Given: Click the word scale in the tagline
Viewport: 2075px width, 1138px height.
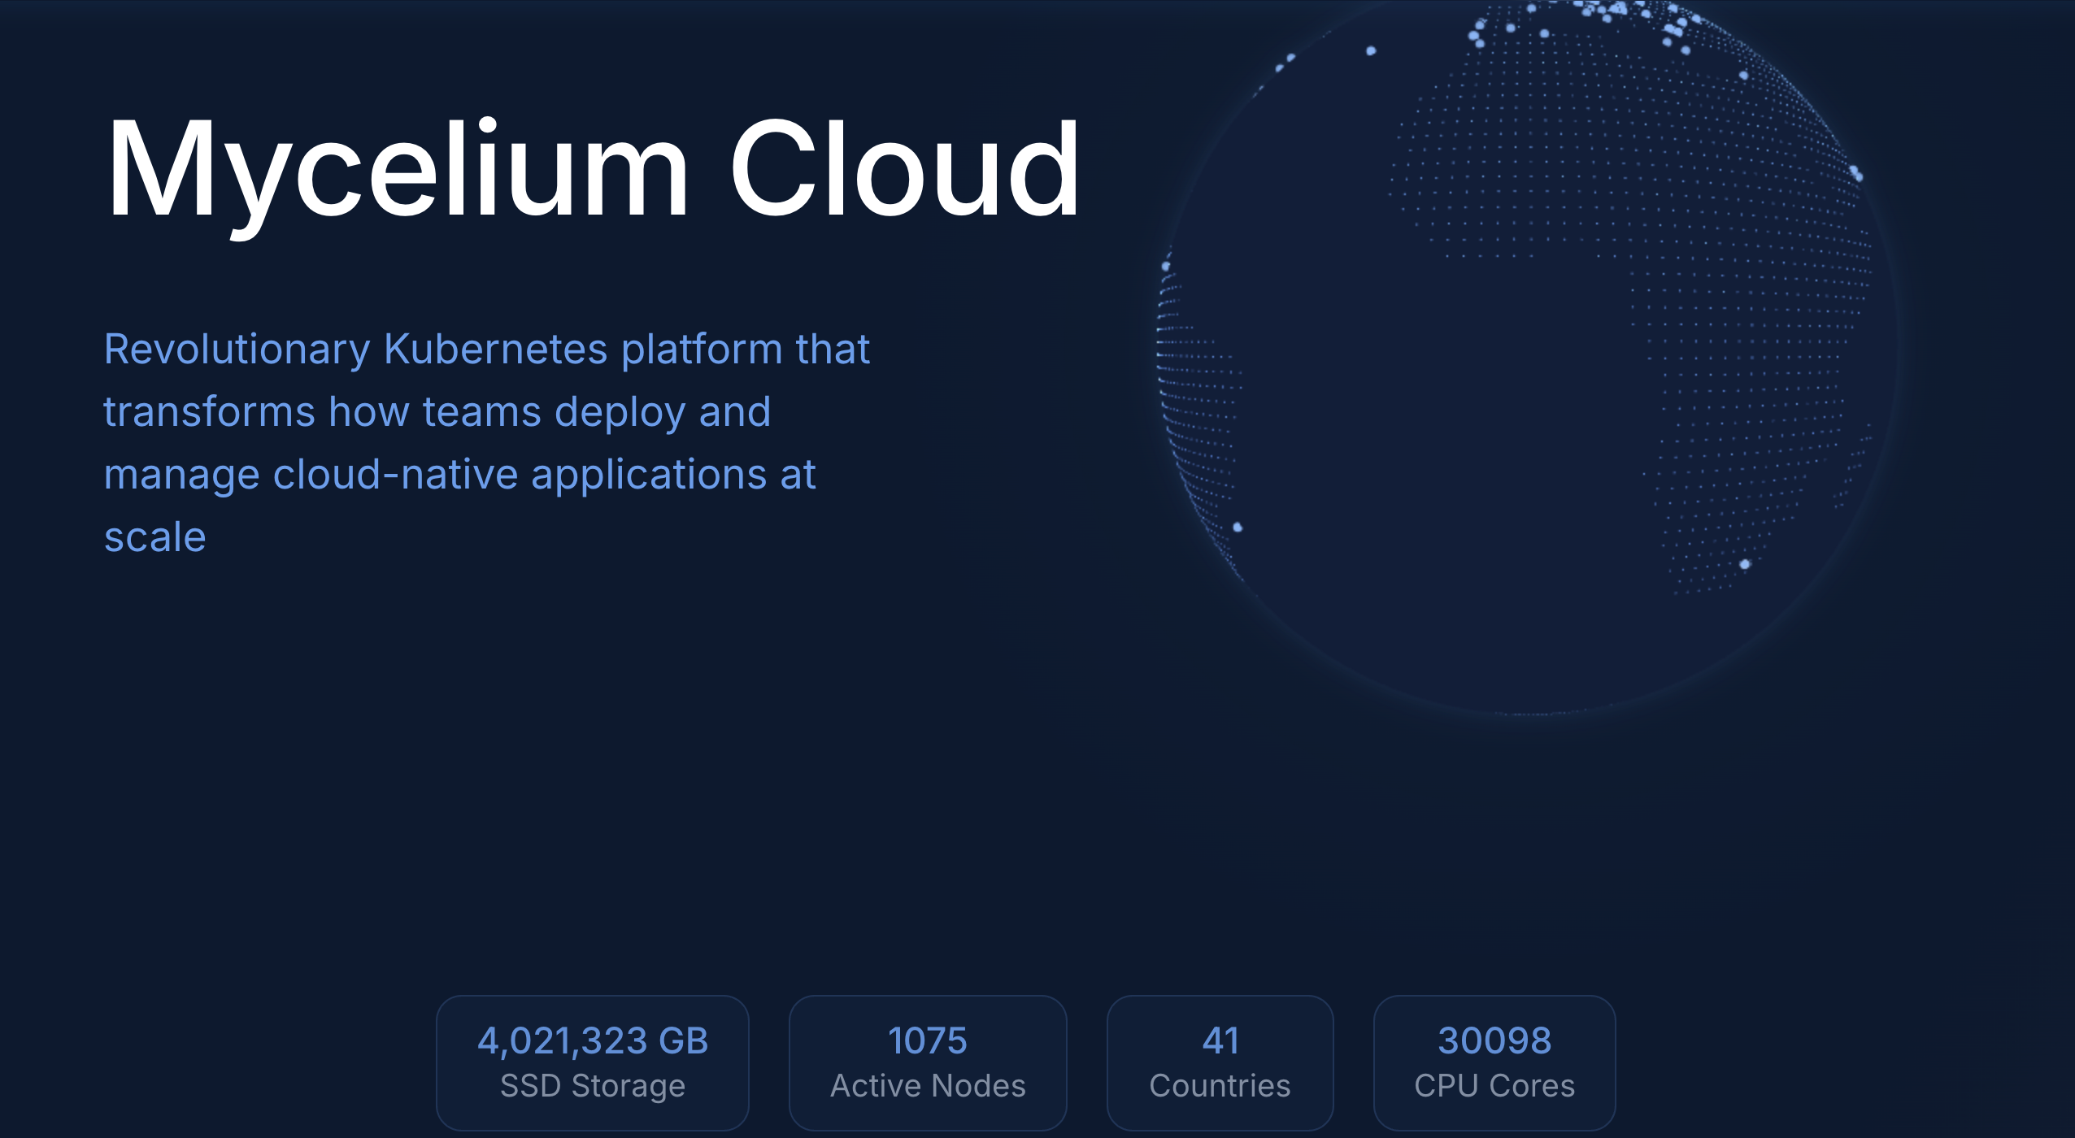Looking at the screenshot, I should pos(155,537).
